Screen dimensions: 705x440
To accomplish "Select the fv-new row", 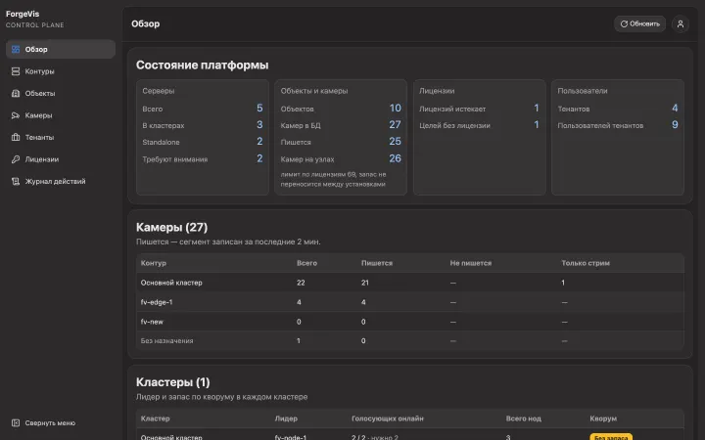I will pyautogui.click(x=410, y=322).
